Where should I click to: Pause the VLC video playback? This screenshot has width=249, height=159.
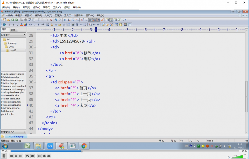click(4, 156)
